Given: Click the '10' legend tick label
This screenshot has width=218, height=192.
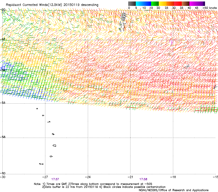Looking at the screenshot, I should 144,8.
